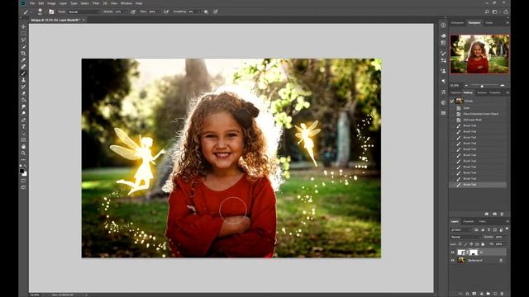529x297 pixels.
Task: Toggle lock transparent pixels
Action: [x=460, y=244]
